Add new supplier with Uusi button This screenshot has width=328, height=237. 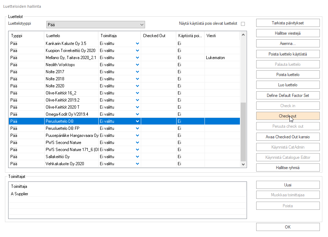(x=288, y=185)
